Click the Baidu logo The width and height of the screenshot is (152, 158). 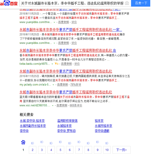[x=9, y=3]
